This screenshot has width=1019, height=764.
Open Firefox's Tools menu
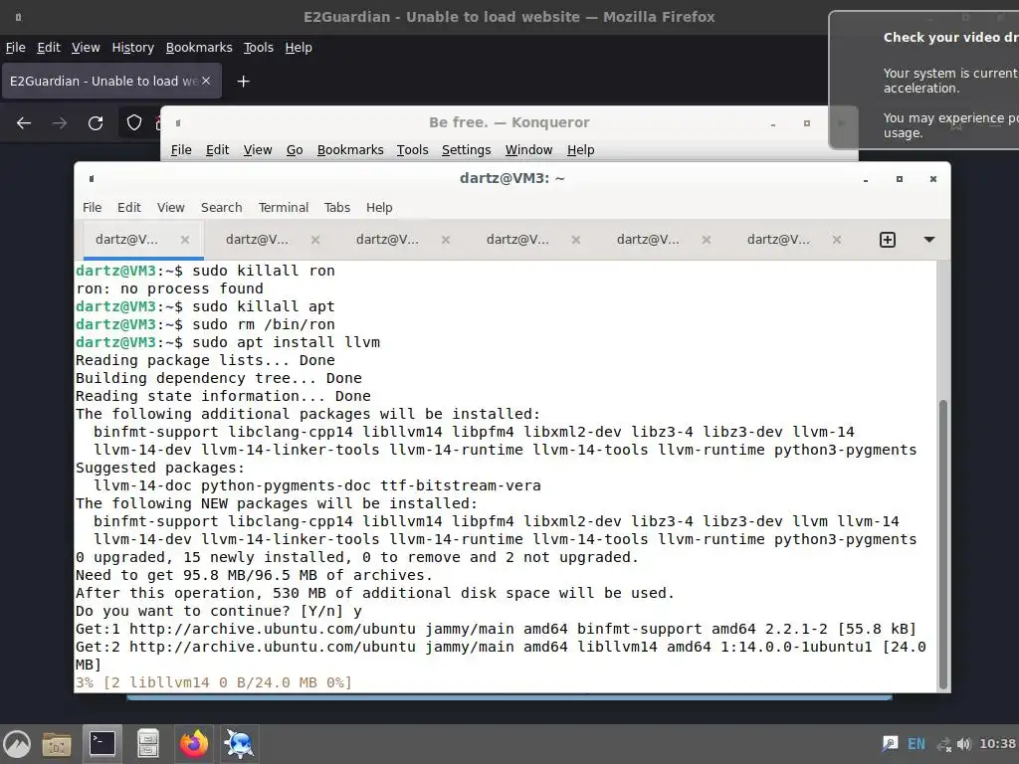[x=258, y=48]
